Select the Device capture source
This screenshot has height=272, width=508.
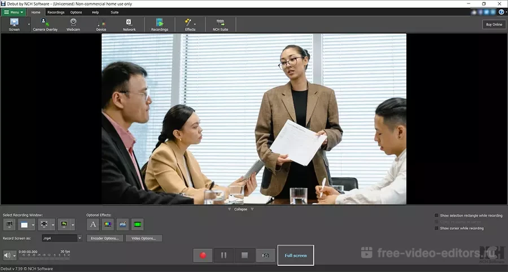pos(101,24)
